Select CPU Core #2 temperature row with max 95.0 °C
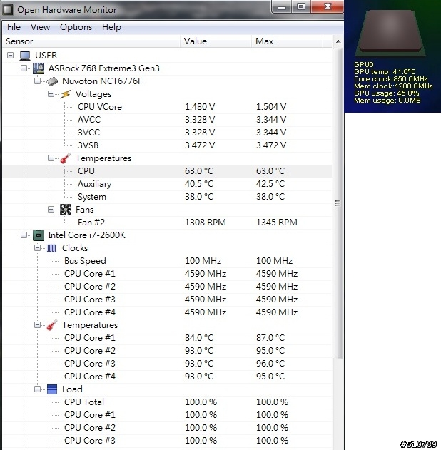441x450 pixels. pos(168,351)
